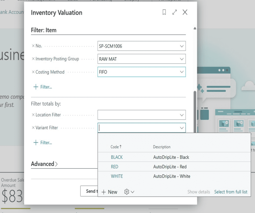This screenshot has width=255, height=213.
Task: Click the Select from full list link
Action: pos(231,192)
